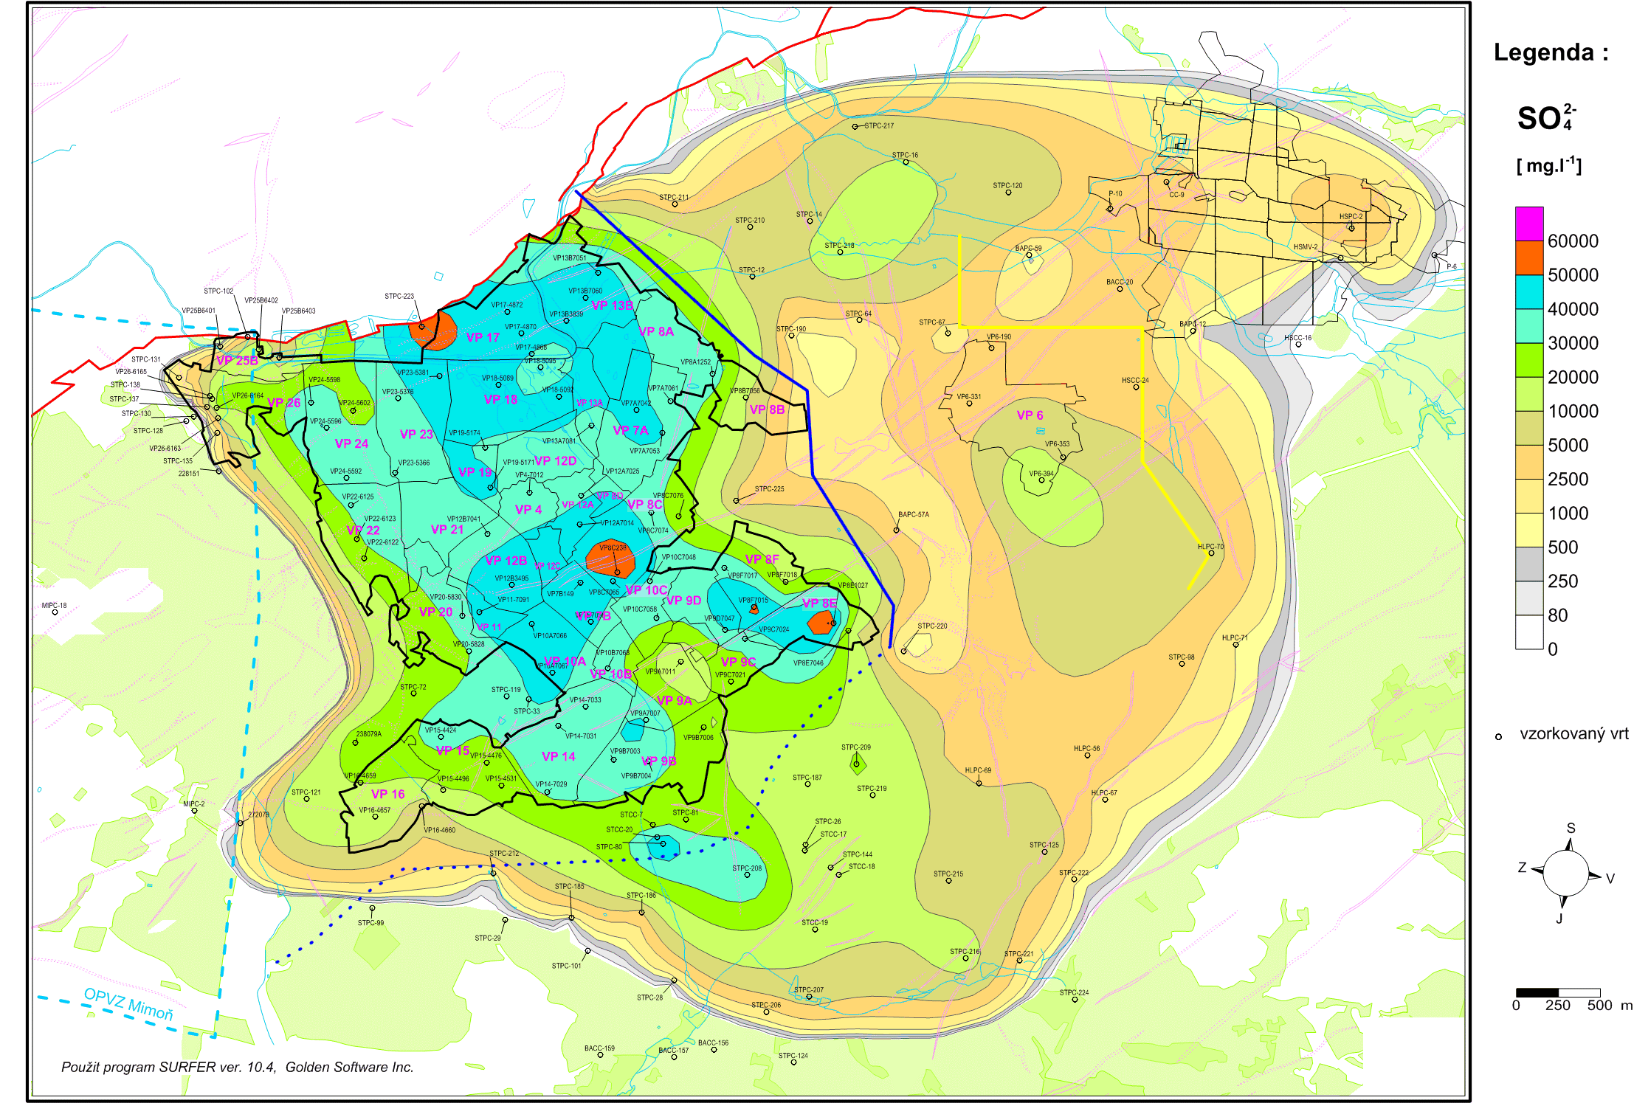Screen dimensions: 1634x1103
Task: Click the STPC-225 borehole marker
Action: 736,501
